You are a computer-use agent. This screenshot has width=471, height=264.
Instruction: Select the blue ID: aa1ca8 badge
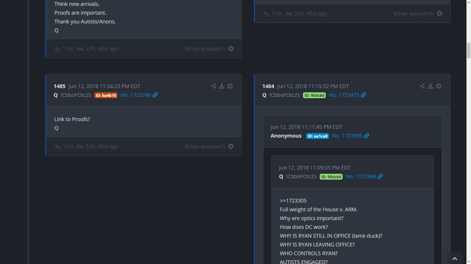(x=317, y=136)
